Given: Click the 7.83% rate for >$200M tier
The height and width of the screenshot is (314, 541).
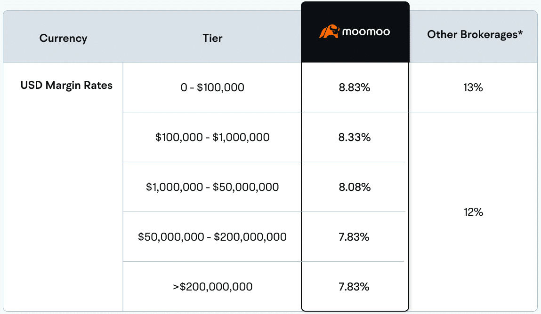Looking at the screenshot, I should click(355, 286).
